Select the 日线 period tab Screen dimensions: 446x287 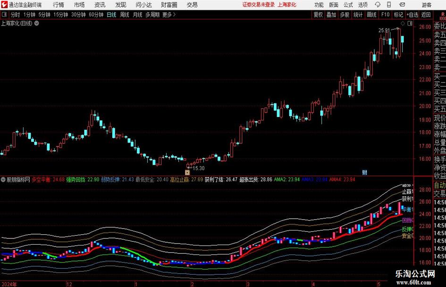[111, 15]
